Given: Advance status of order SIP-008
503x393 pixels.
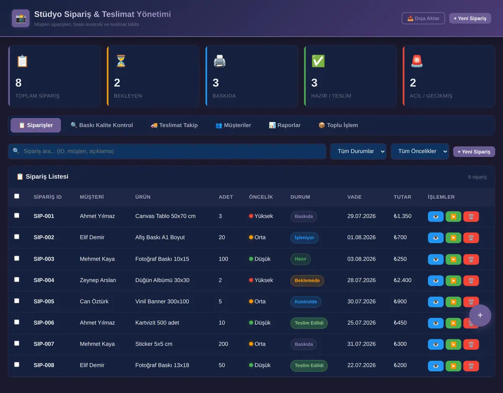Looking at the screenshot, I should 453,366.
